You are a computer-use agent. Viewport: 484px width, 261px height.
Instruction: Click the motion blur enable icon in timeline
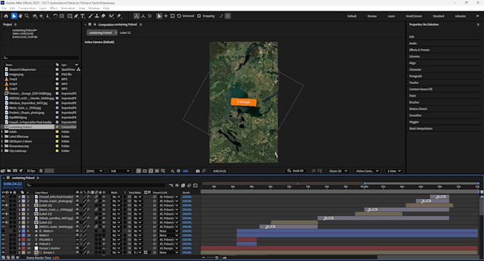coord(189,186)
